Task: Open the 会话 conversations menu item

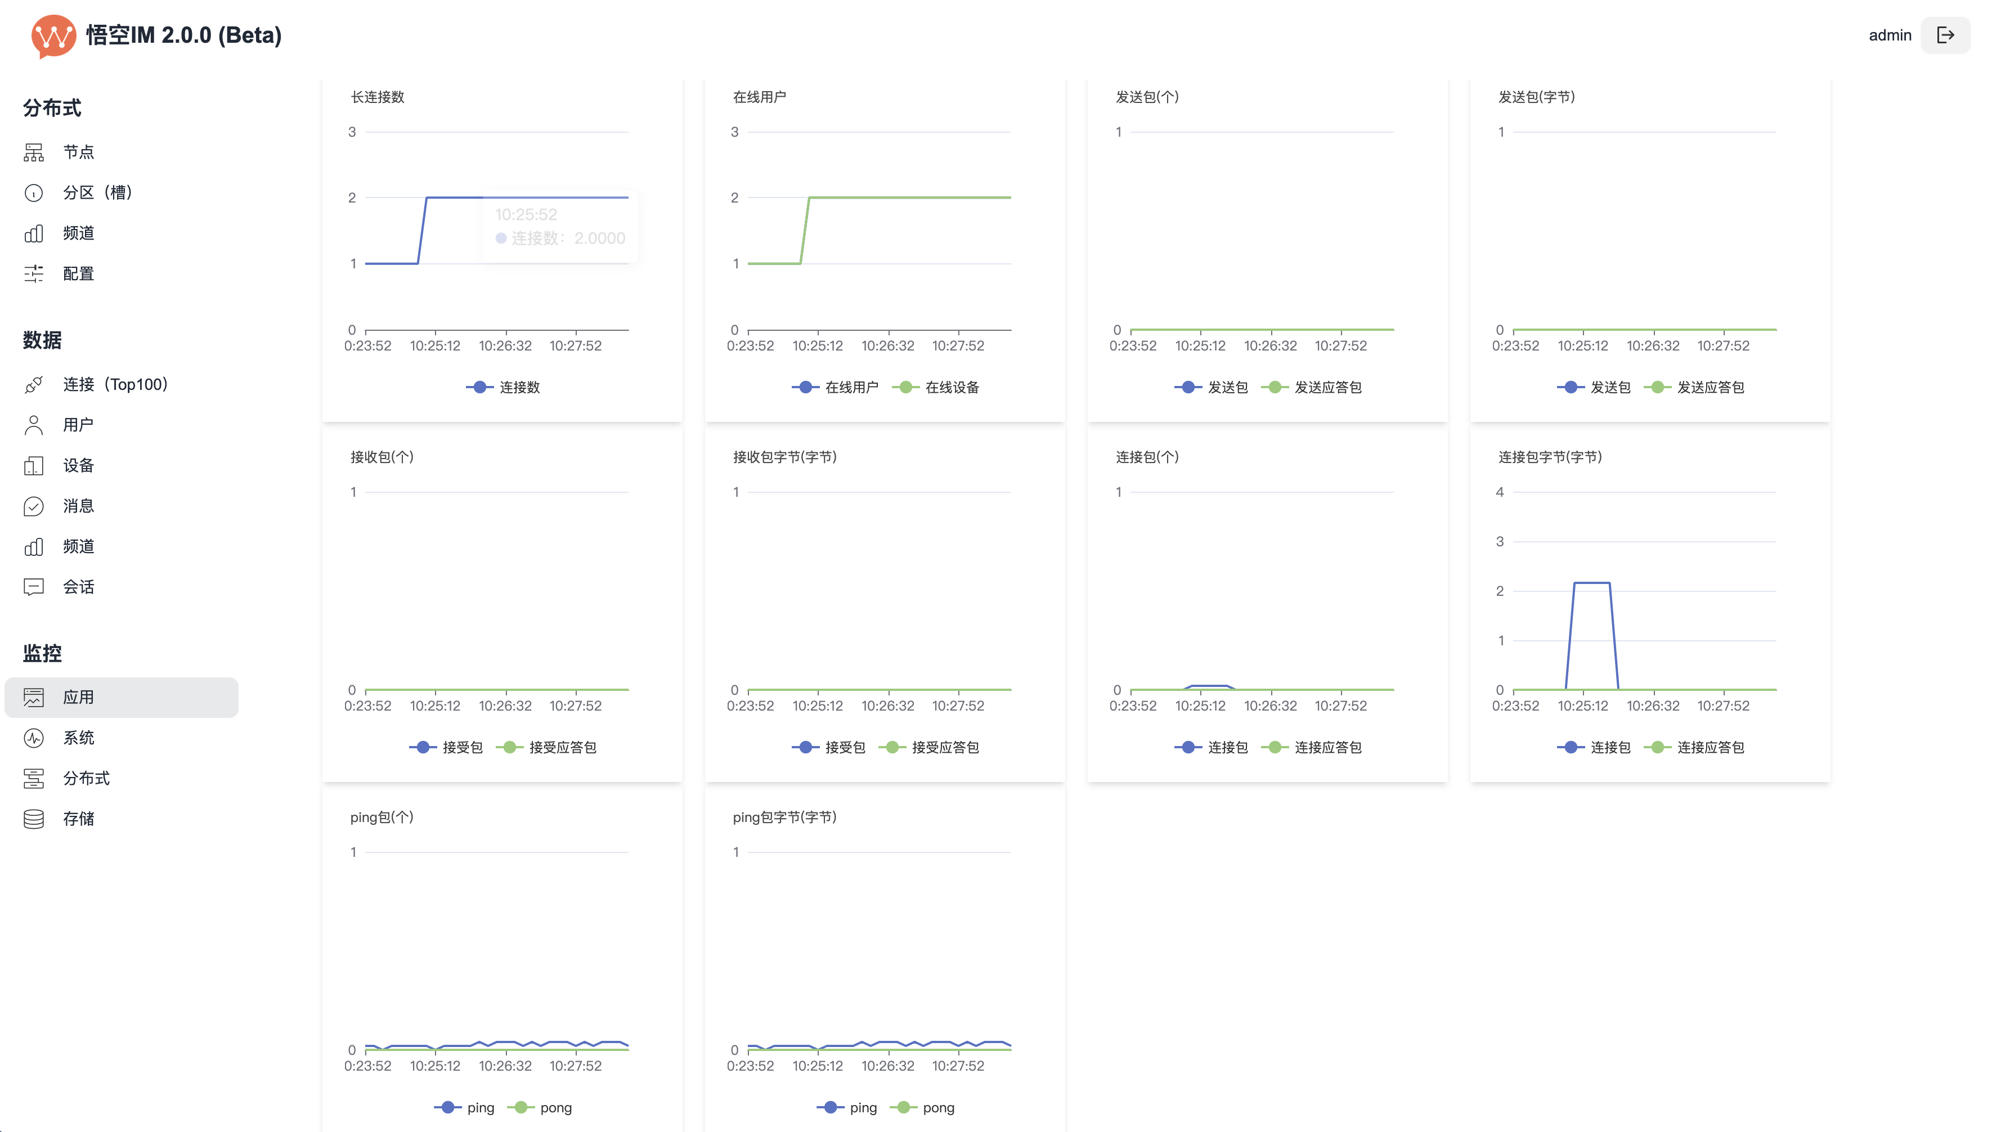Action: pos(78,587)
